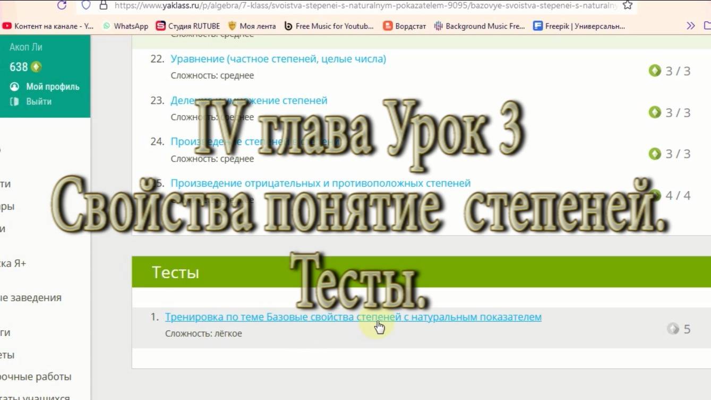Click the user name Акоп Ли

pos(25,47)
